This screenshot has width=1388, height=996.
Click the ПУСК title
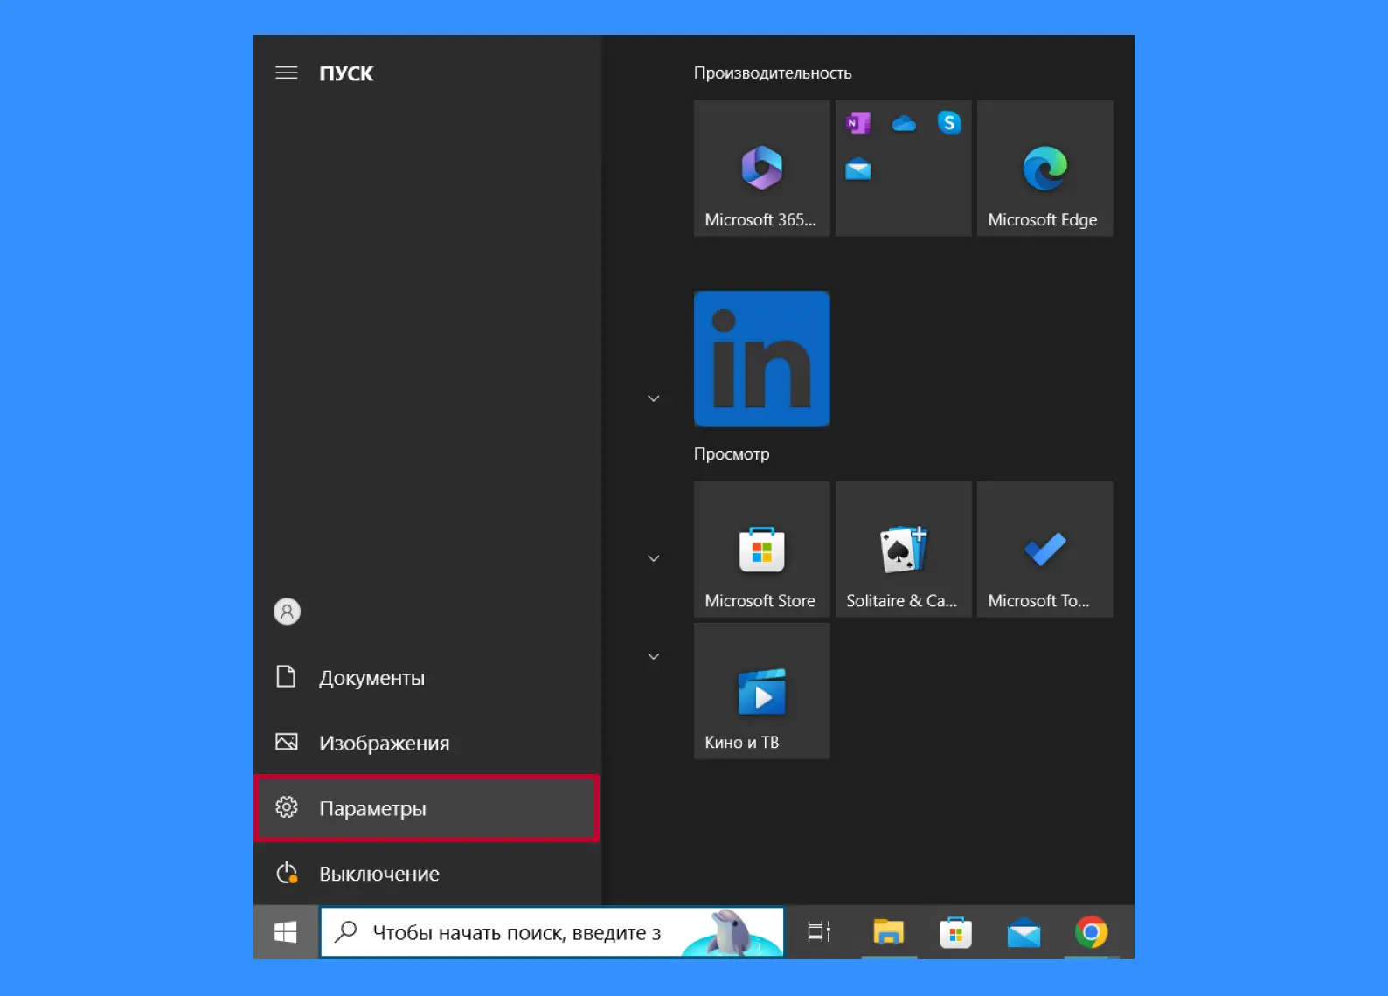346,73
